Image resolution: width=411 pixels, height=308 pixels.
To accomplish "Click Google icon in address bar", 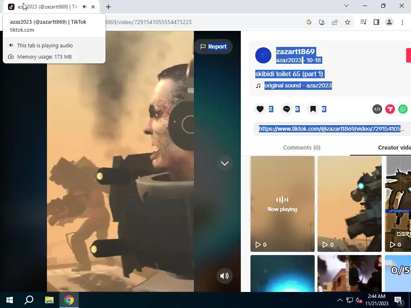I will (309, 22).
